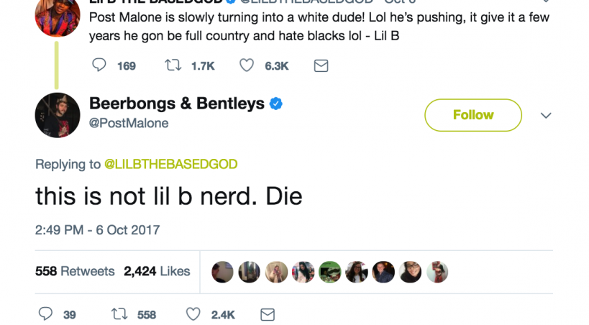Click the 2:49 PM - 6 Oct 2017 timestamp
Viewport: 589px width, 325px height.
click(x=97, y=230)
